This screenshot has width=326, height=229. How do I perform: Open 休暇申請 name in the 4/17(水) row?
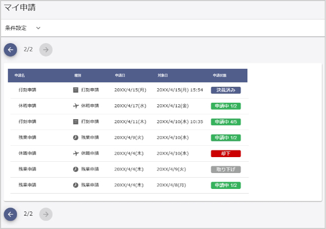click(27, 106)
